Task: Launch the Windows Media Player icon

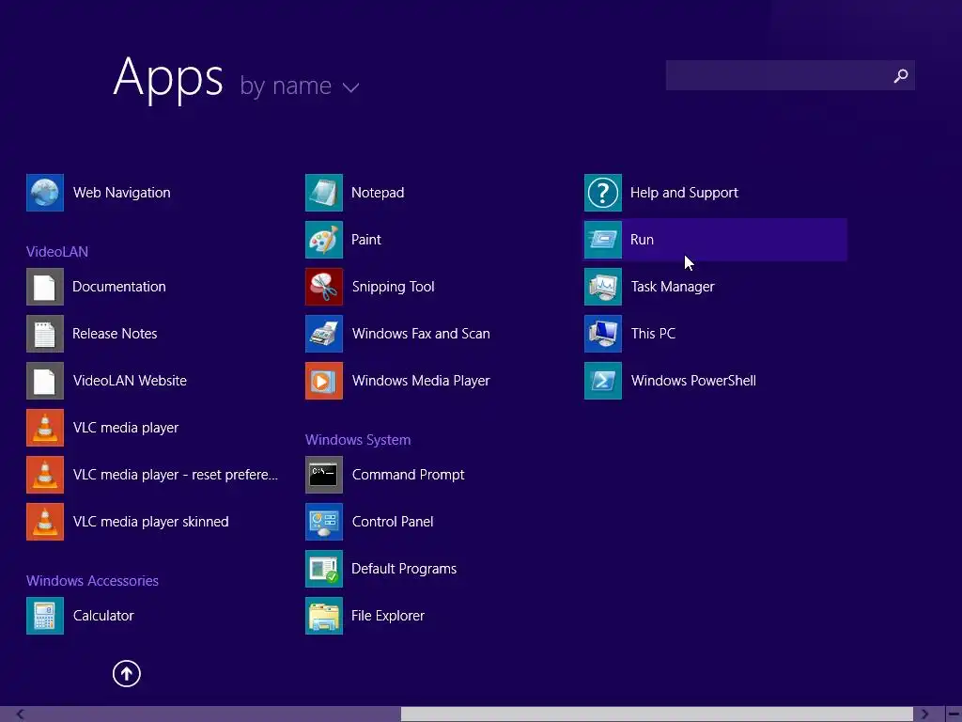Action: pos(324,381)
